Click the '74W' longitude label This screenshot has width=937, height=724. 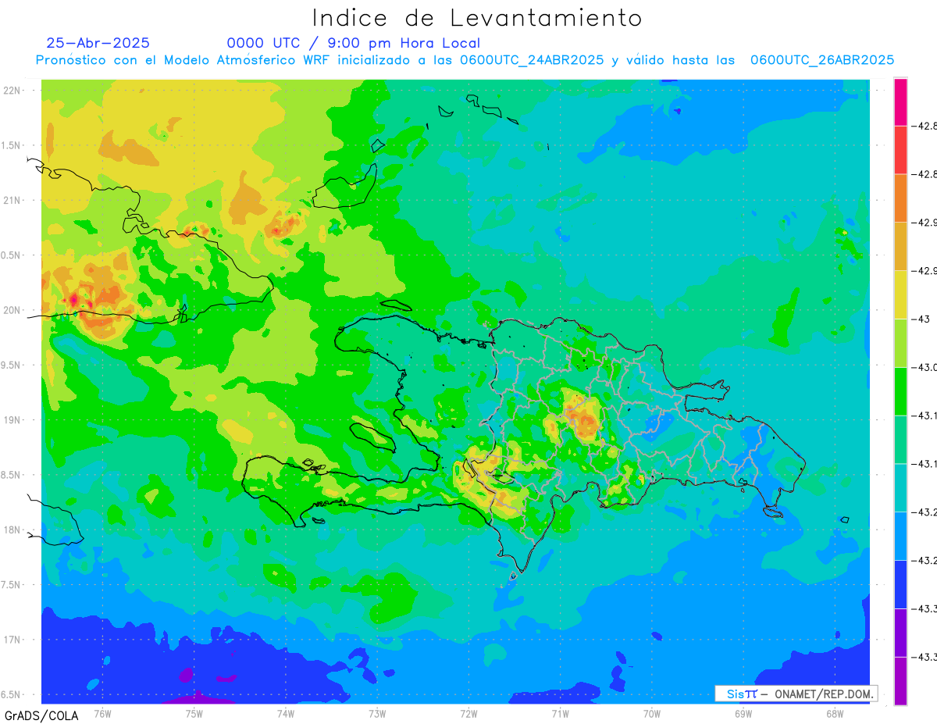[285, 713]
